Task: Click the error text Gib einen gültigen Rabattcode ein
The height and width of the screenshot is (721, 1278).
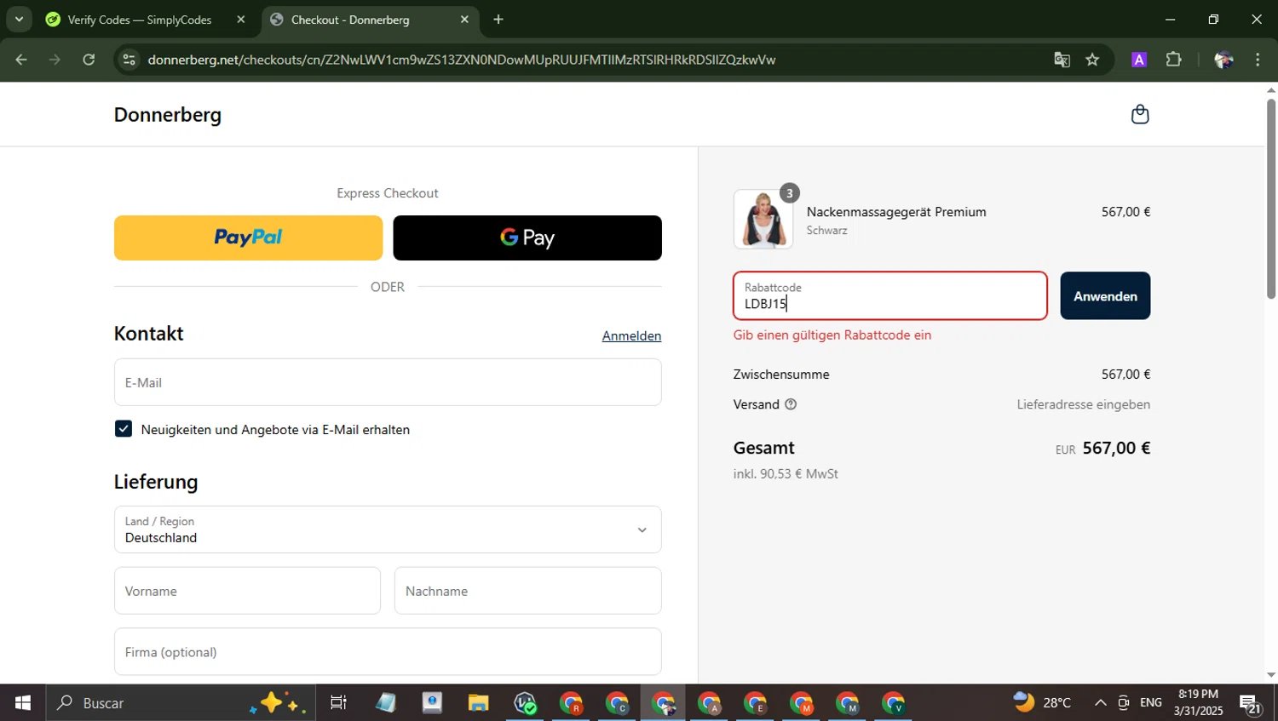Action: coord(832,335)
